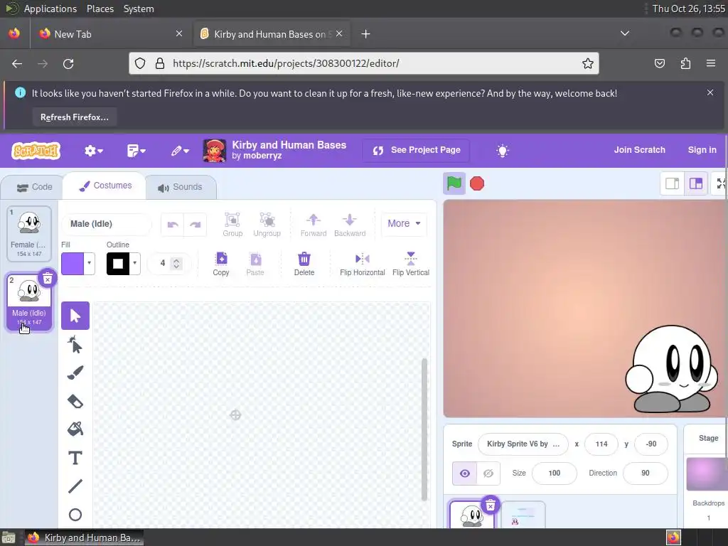Open the Applications menu
This screenshot has height=546, width=728.
50,9
